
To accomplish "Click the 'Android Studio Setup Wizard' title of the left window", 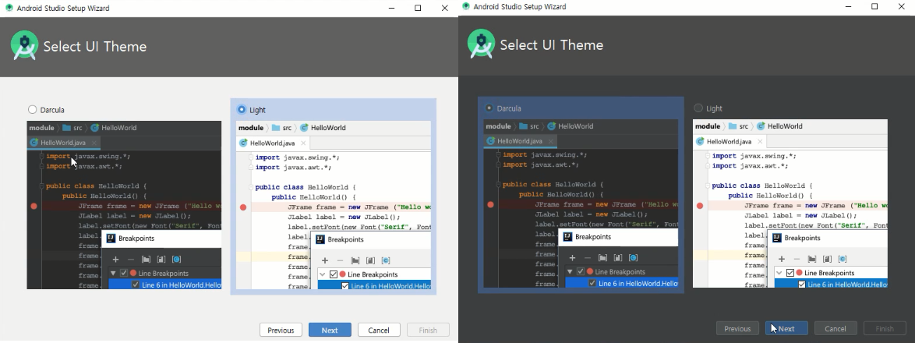I will click(63, 8).
